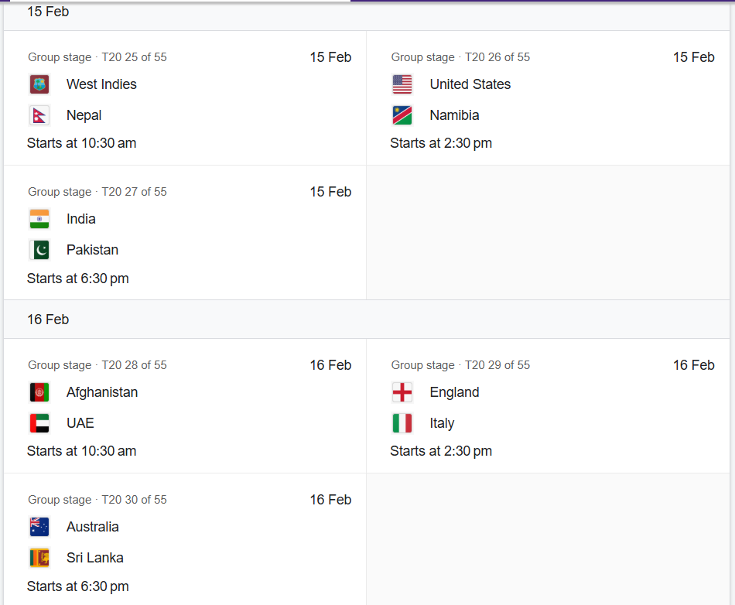Click the United States team name
735x605 pixels.
[470, 84]
